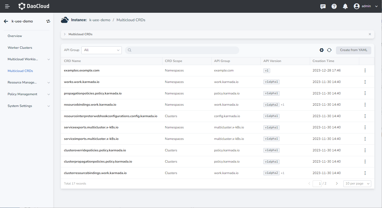Open the admin user menu
Image resolution: width=382 pixels, height=208 pixels.
point(366,6)
